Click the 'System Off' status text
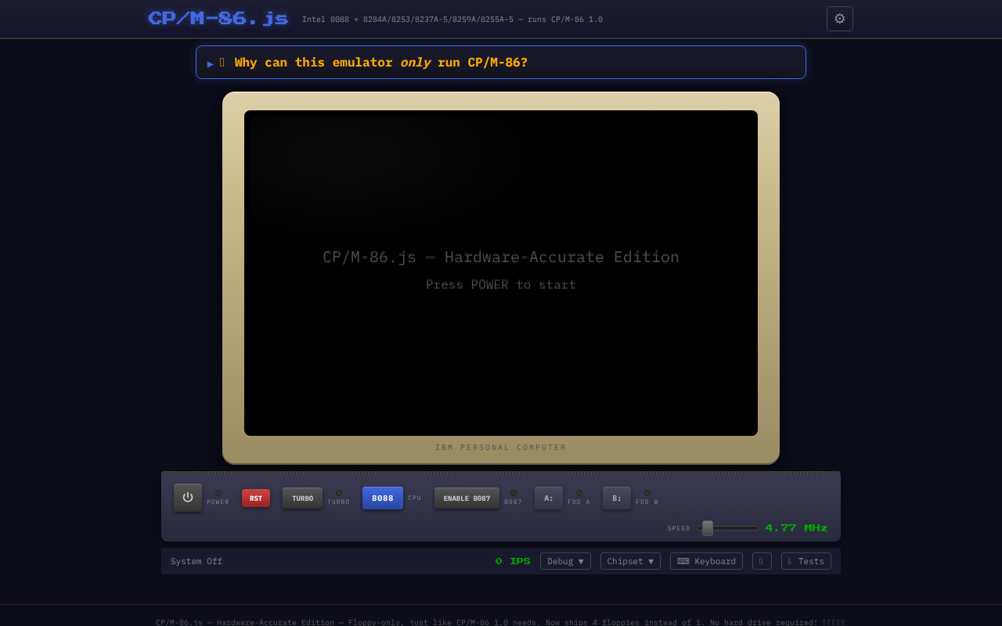The image size is (1002, 626). (196, 561)
